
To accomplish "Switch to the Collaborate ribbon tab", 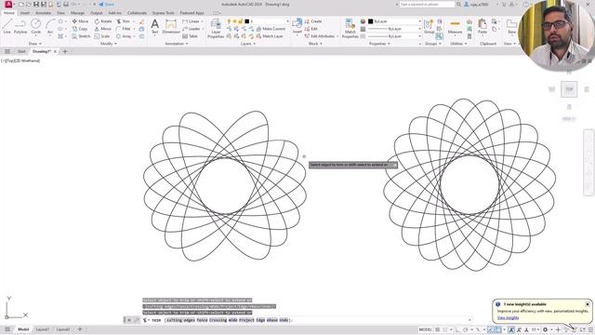I will 137,13.
